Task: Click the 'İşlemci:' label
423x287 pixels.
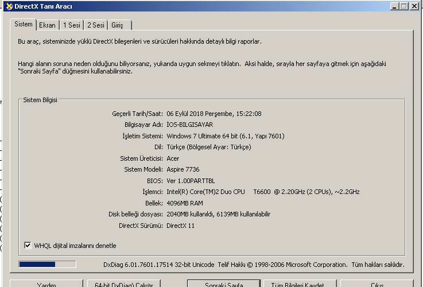Action: click(153, 192)
